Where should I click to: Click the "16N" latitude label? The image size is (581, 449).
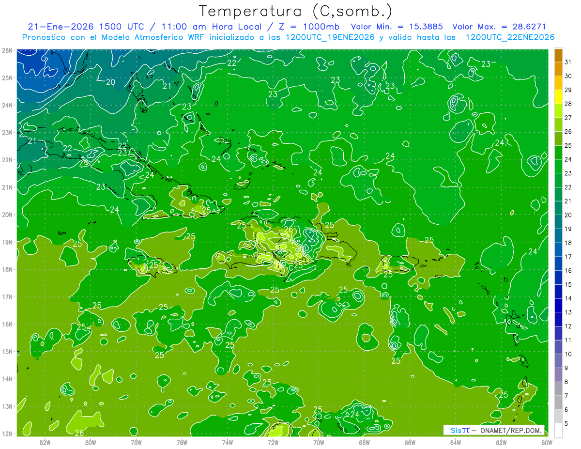(7, 324)
